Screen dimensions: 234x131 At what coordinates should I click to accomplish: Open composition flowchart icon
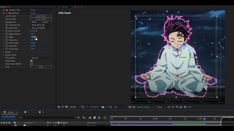coord(181,107)
